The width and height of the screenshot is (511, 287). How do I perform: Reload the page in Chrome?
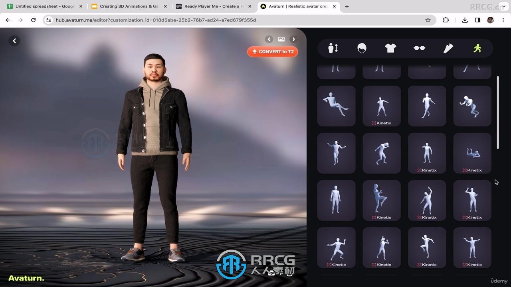point(33,20)
